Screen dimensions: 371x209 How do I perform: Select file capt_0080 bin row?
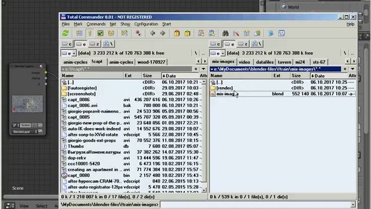click(132, 175)
